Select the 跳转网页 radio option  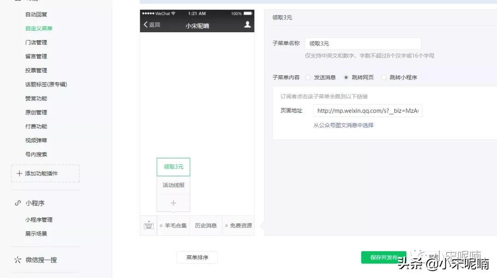click(346, 77)
